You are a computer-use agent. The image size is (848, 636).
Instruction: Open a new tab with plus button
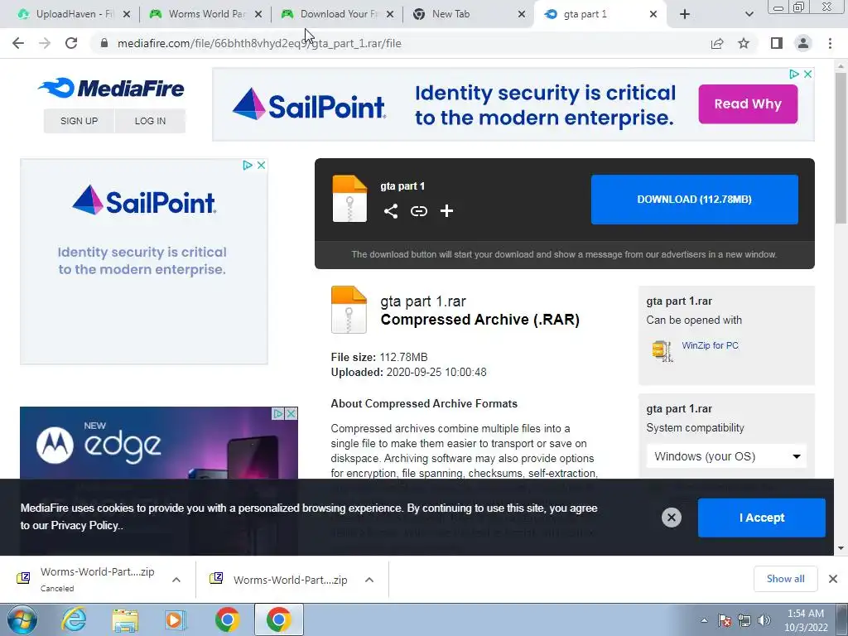click(x=685, y=14)
